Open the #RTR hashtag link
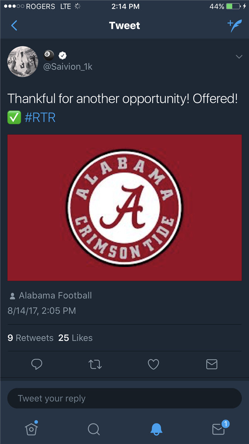 click(x=40, y=118)
